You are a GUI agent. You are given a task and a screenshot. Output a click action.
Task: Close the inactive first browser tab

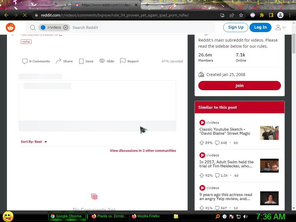(67, 5)
